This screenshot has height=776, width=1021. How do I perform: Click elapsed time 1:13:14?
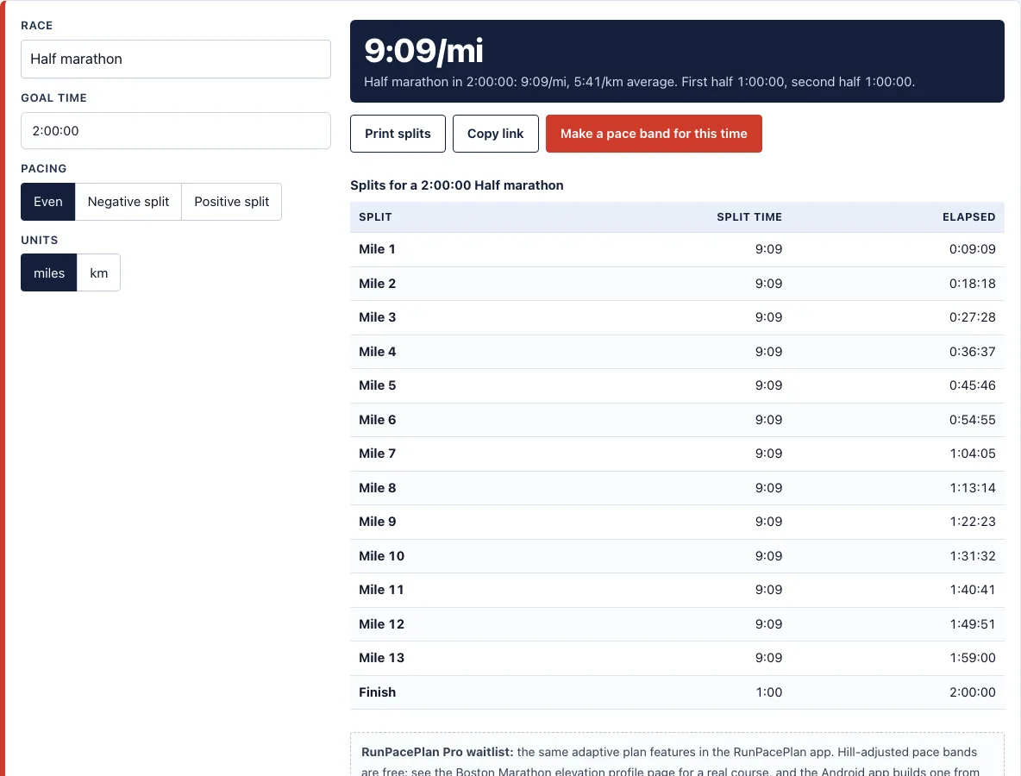coord(972,488)
